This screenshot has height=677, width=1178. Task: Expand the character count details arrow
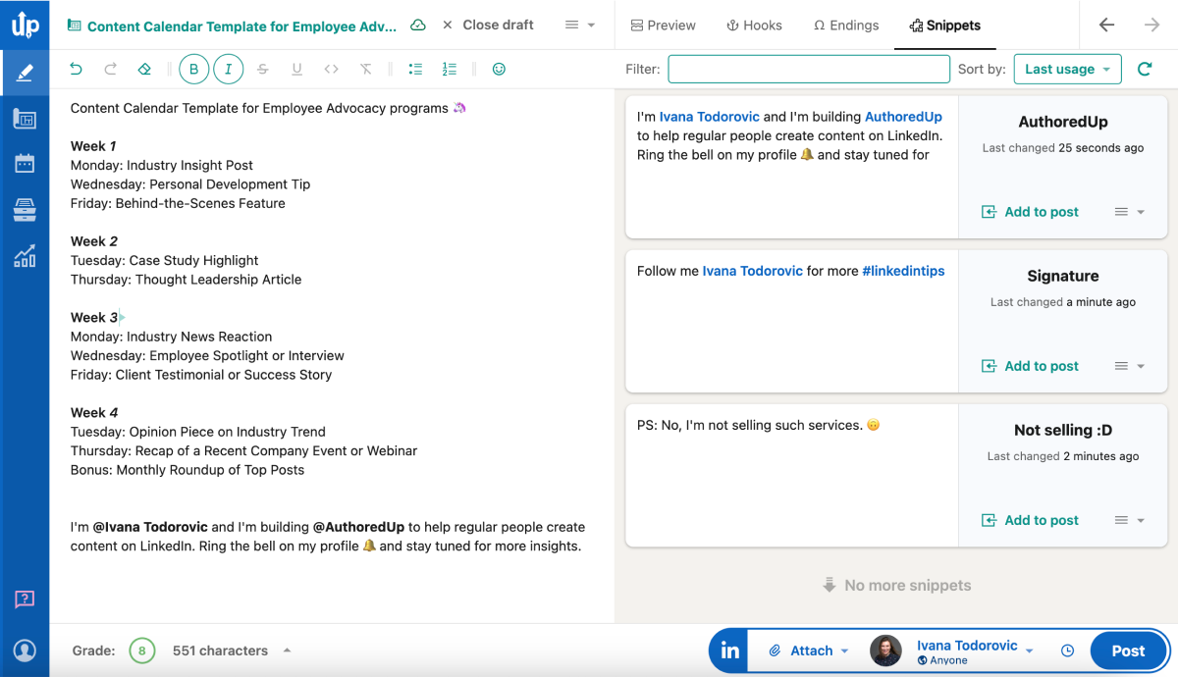[287, 651]
